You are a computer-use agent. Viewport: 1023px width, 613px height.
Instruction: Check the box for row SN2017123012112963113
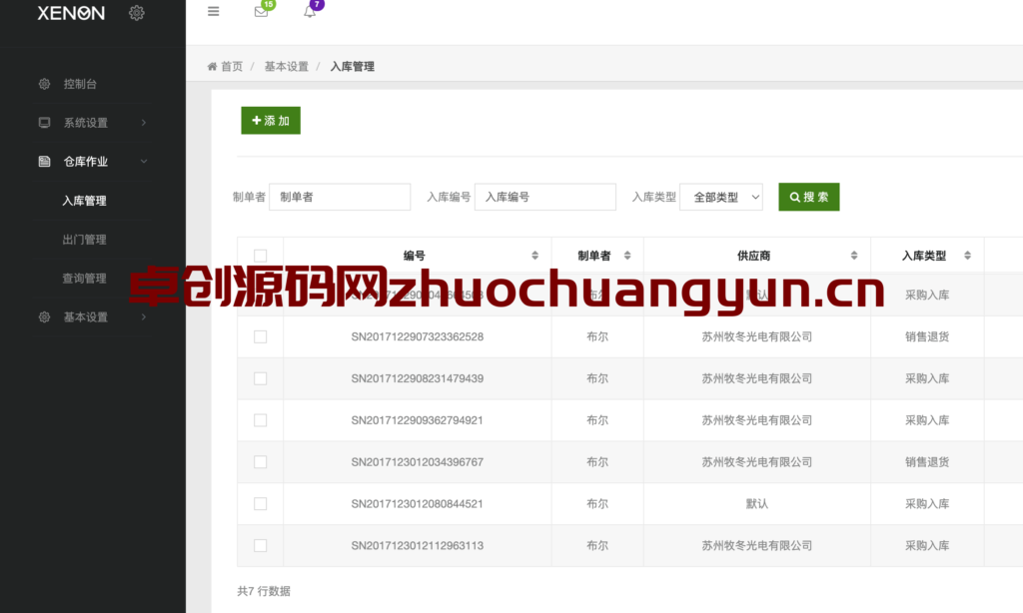click(x=261, y=545)
